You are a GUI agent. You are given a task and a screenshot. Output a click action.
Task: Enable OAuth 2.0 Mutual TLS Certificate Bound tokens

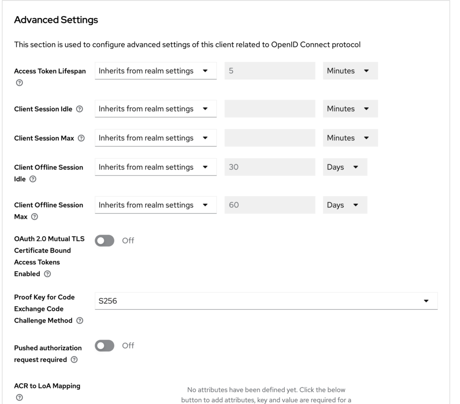104,241
